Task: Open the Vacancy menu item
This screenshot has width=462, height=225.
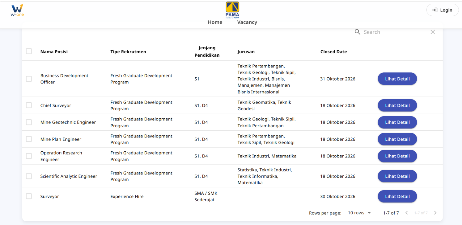Action: point(247,22)
